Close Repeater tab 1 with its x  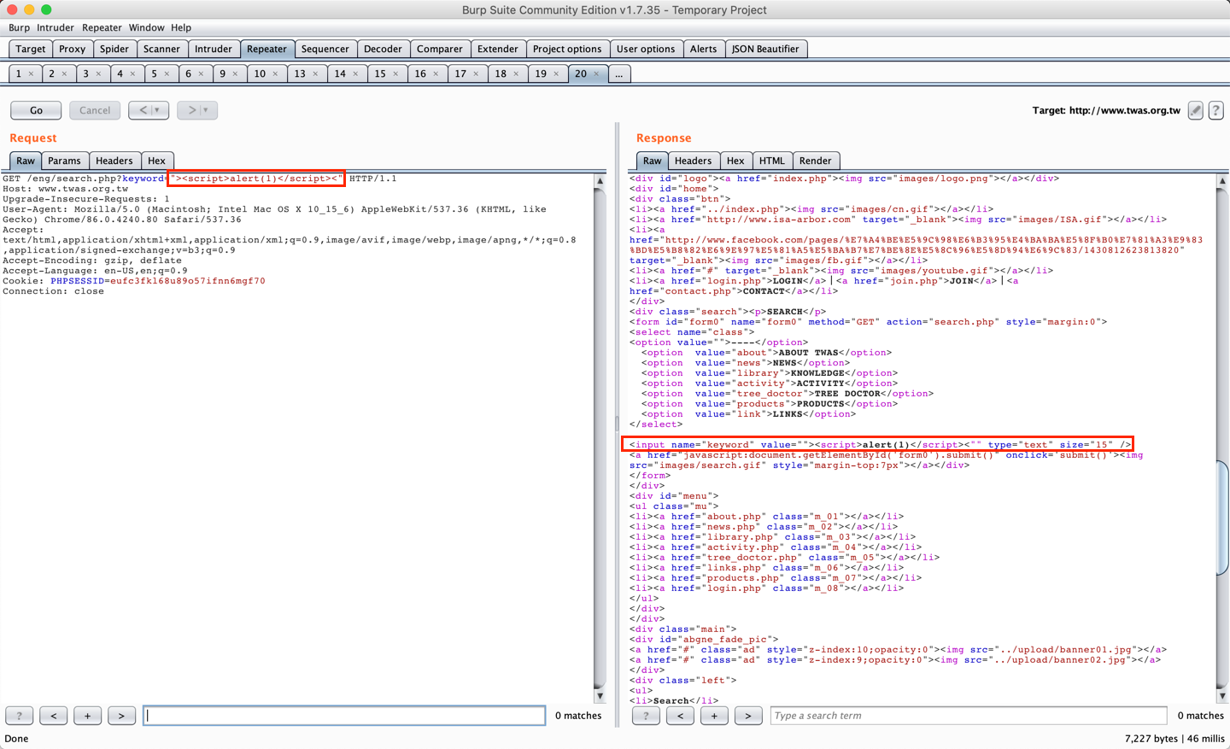[31, 74]
